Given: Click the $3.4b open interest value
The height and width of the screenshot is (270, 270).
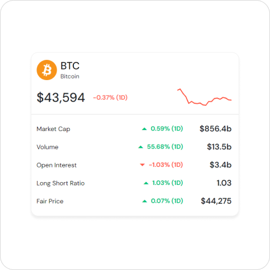Looking at the screenshot, I should [221, 165].
